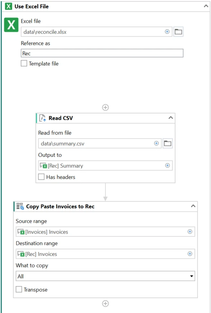This screenshot has height=313, width=211.
Task: Click plus icon in Destination range field
Action: (x=190, y=254)
